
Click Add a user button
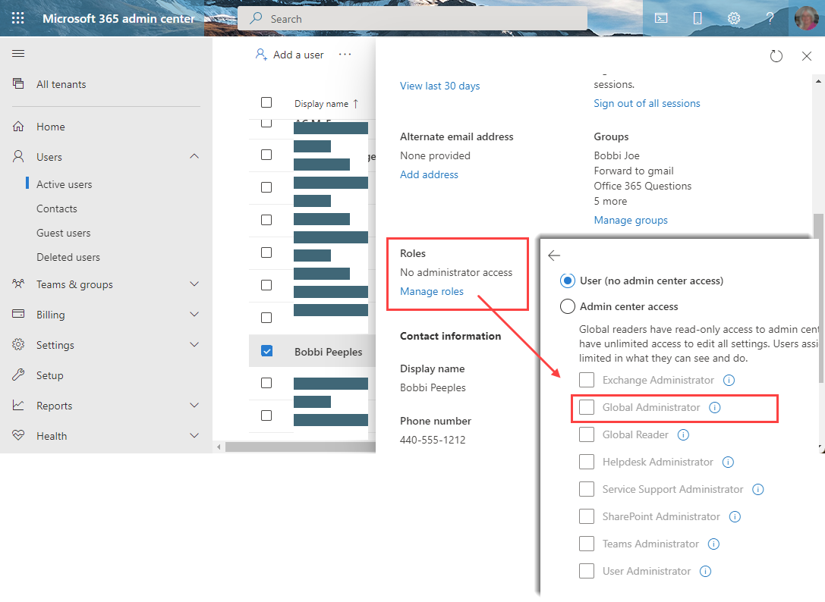coord(289,55)
